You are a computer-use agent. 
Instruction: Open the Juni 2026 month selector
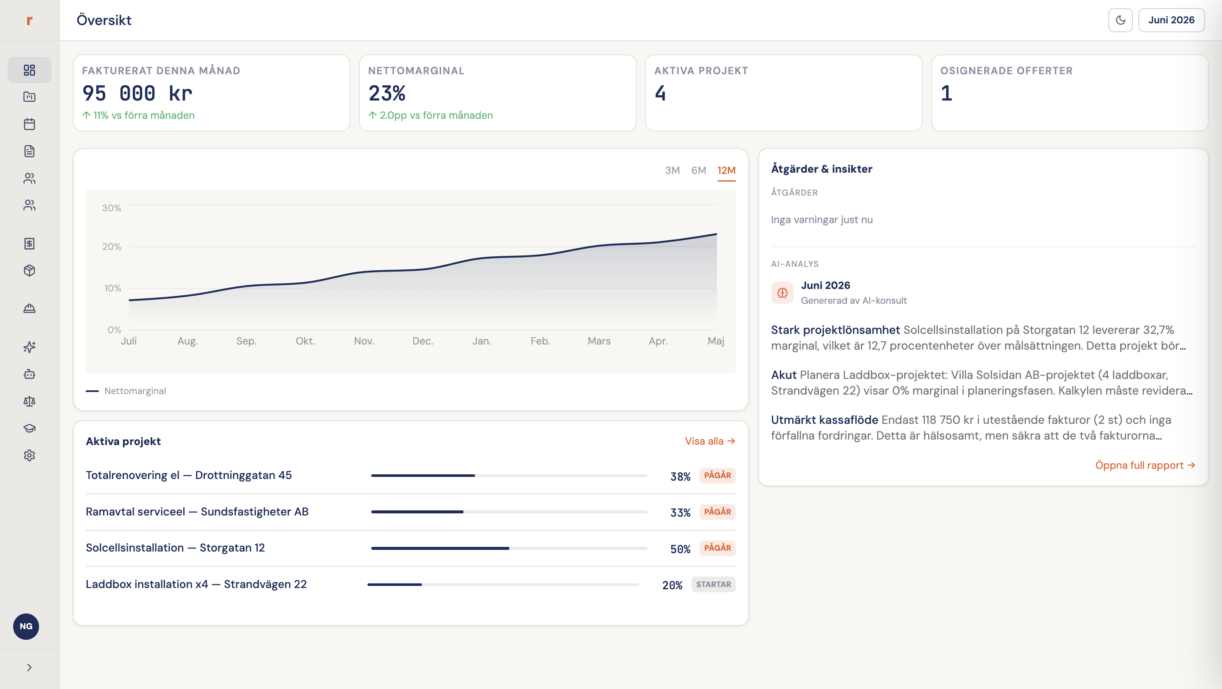(x=1171, y=20)
